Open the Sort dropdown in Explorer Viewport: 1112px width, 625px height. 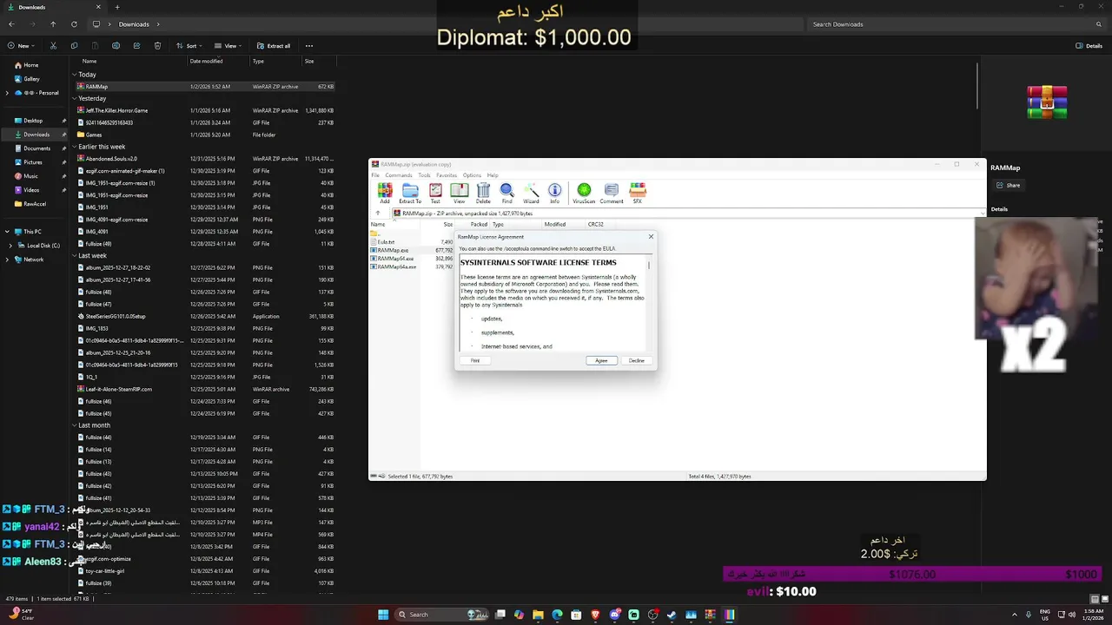tap(190, 46)
